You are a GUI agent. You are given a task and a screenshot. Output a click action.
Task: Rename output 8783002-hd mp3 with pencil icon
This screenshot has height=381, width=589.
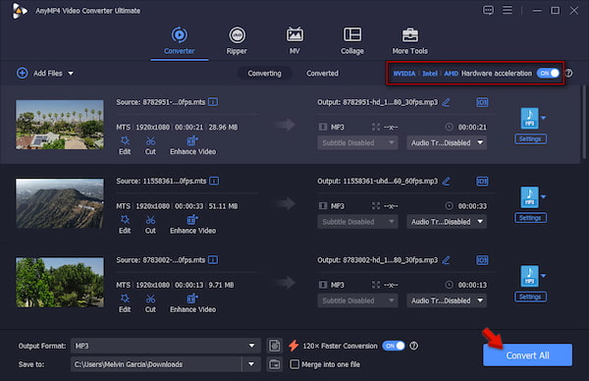[x=446, y=260]
